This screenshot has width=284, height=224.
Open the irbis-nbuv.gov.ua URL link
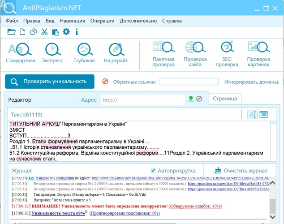[181, 178]
